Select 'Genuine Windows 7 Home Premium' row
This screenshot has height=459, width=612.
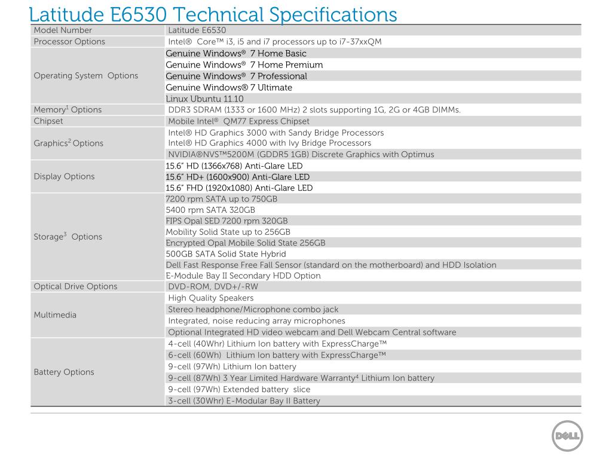(373, 65)
